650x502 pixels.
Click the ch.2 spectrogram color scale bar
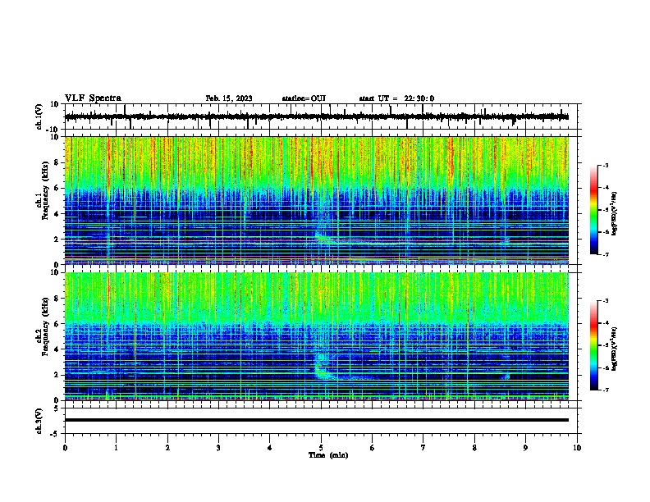click(594, 345)
